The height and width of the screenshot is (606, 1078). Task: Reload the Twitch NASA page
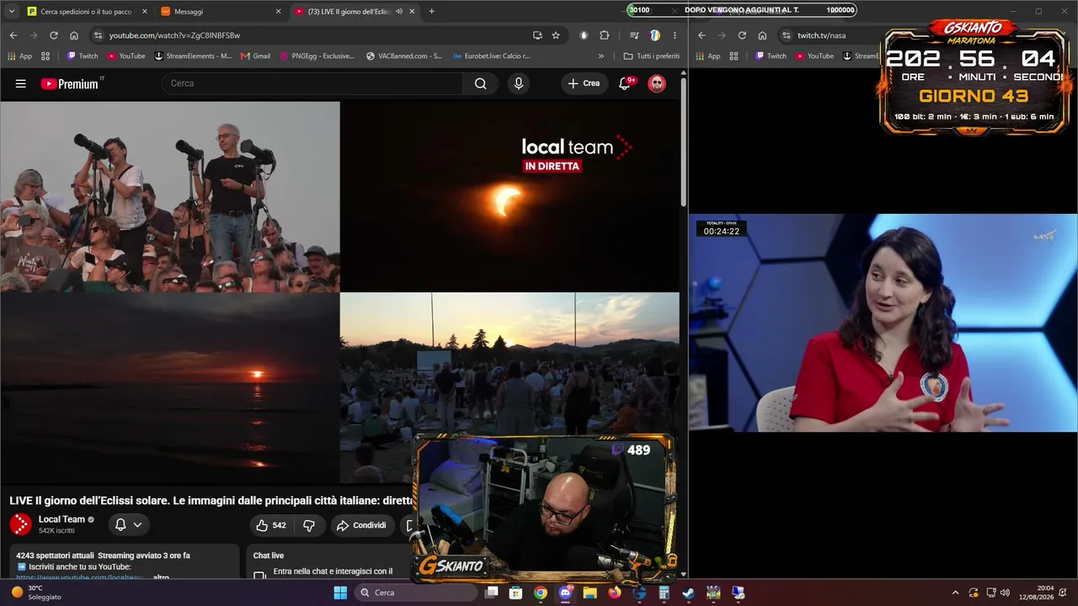[x=742, y=35]
